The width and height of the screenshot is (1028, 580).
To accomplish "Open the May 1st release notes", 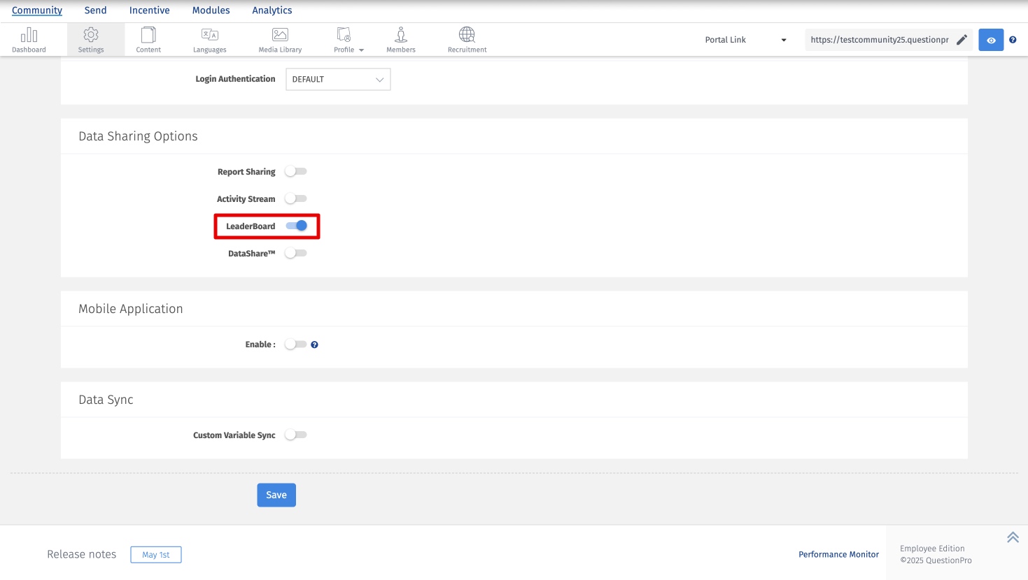I will pos(156,555).
